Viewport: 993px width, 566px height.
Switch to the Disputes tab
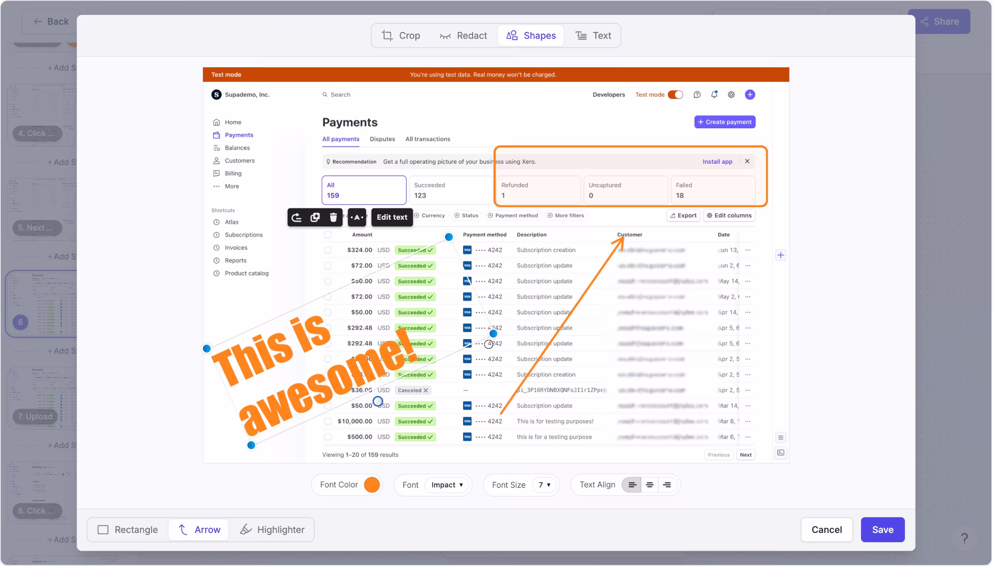(382, 139)
